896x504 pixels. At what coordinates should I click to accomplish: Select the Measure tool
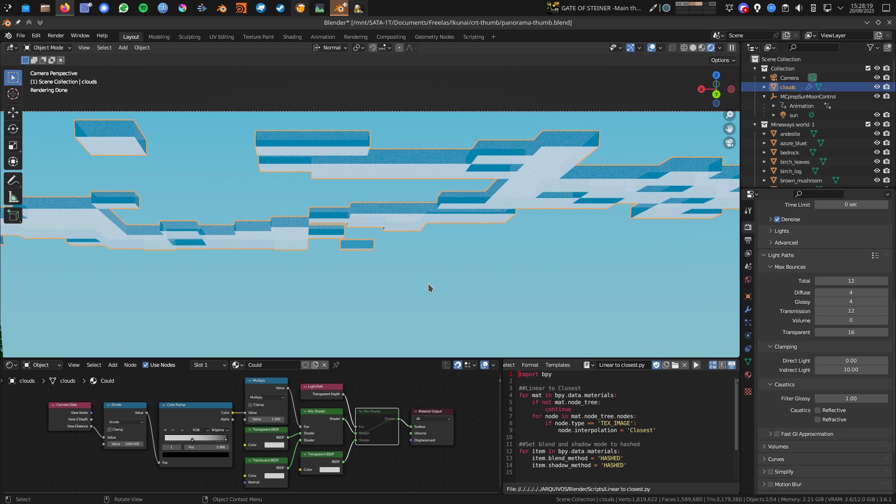coord(13,196)
